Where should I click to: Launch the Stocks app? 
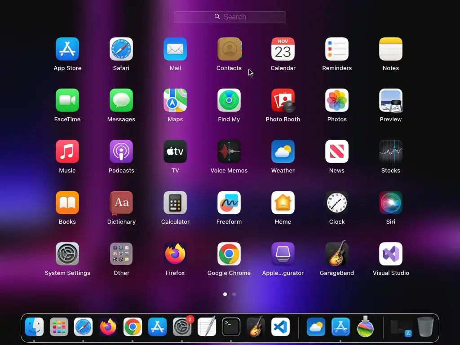pos(391,151)
